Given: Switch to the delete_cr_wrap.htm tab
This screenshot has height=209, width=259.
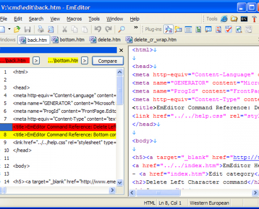Looking at the screenshot, I should pos(151,40).
